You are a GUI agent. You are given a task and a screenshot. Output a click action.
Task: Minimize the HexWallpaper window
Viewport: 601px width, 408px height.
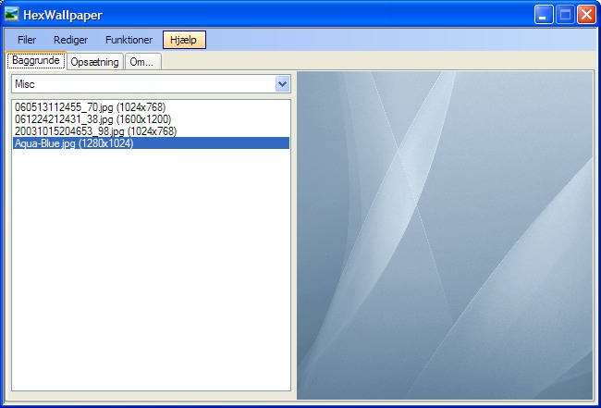[544, 15]
